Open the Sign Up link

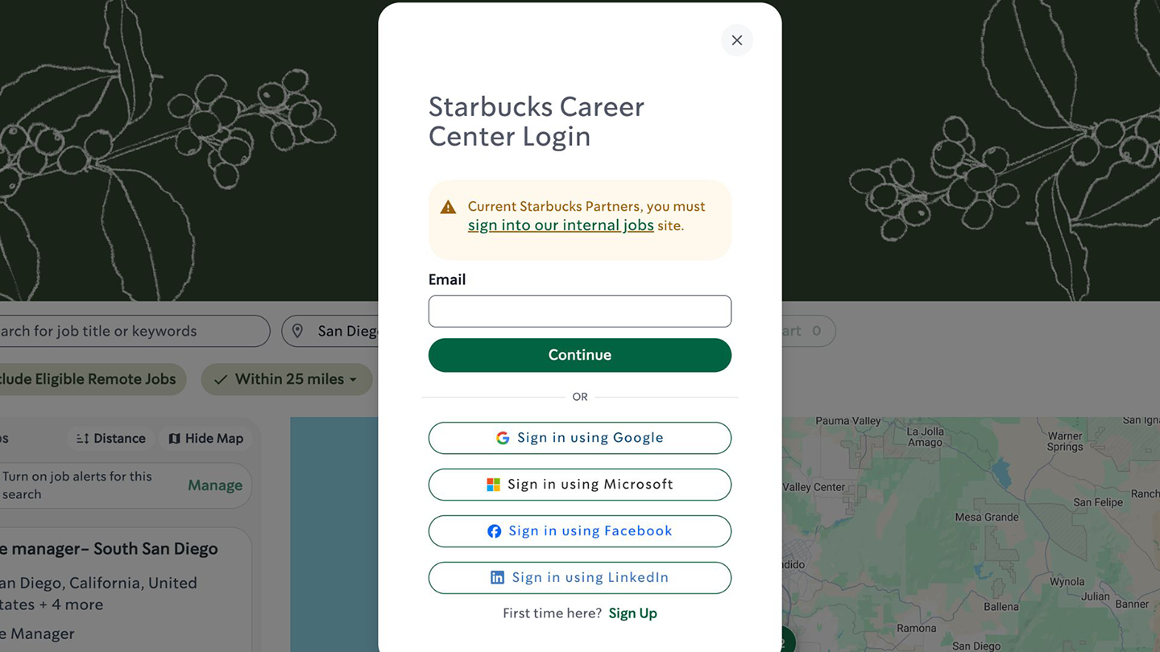coord(633,613)
